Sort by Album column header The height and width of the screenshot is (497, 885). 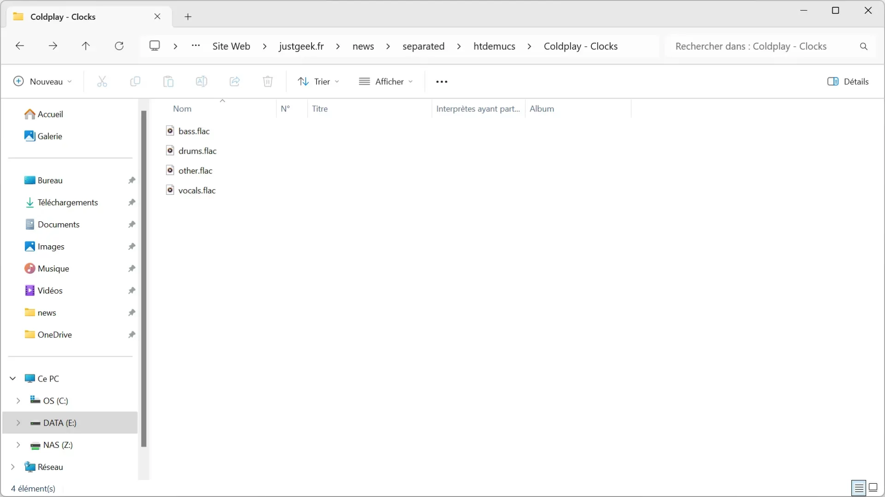(542, 109)
